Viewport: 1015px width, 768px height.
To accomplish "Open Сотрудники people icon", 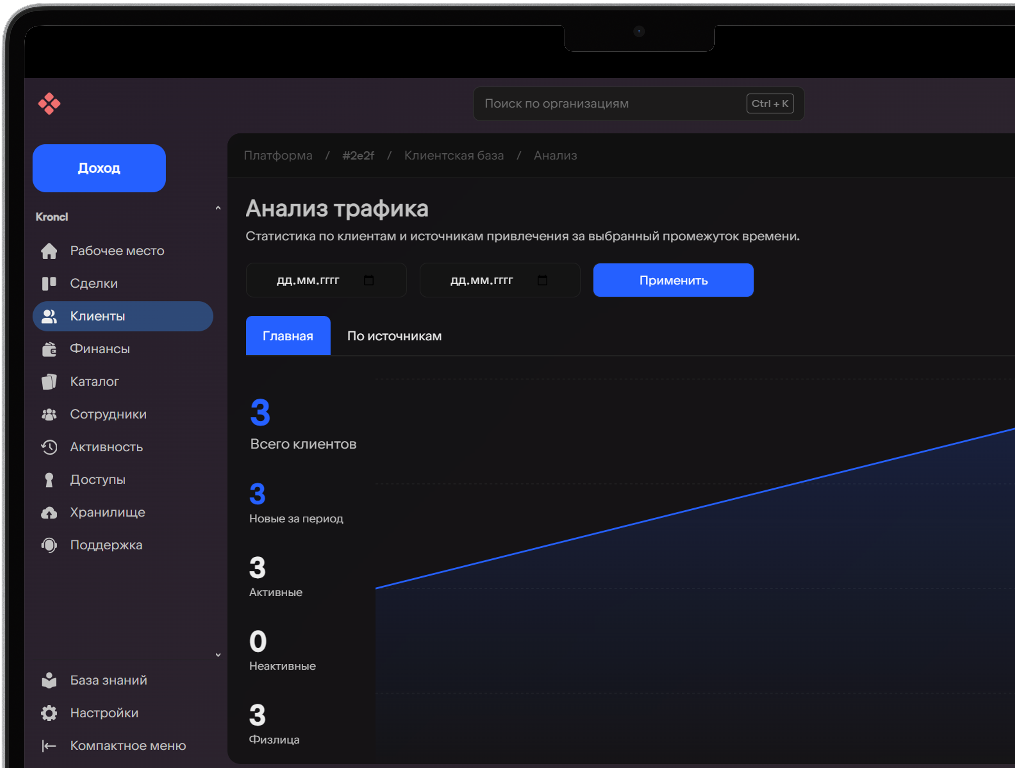I will point(49,414).
